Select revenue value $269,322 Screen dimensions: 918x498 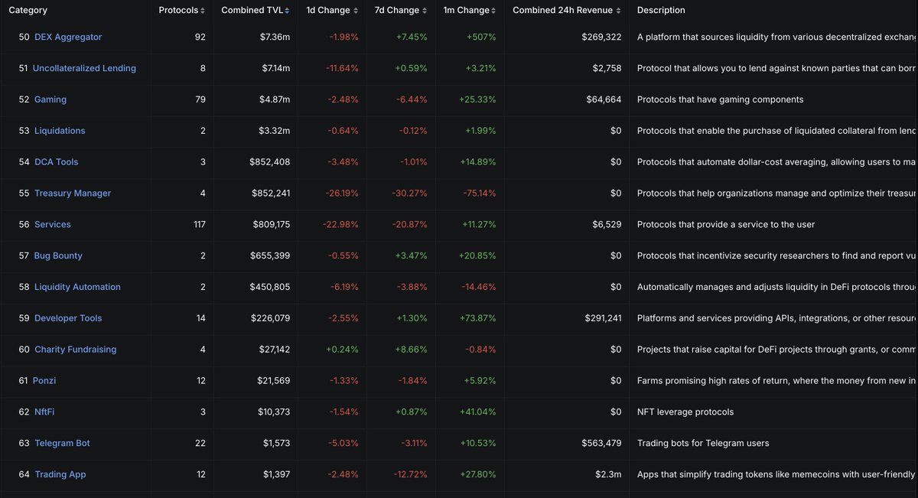click(601, 37)
